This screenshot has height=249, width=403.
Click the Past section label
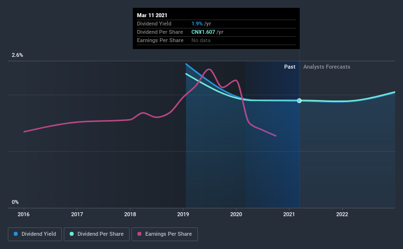coord(290,67)
